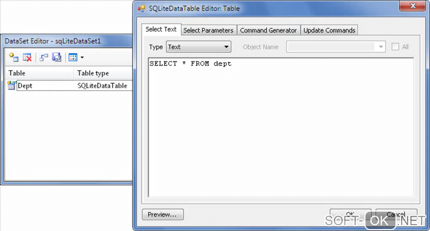Enable the All checkbox
The height and width of the screenshot is (231, 430).
(395, 47)
